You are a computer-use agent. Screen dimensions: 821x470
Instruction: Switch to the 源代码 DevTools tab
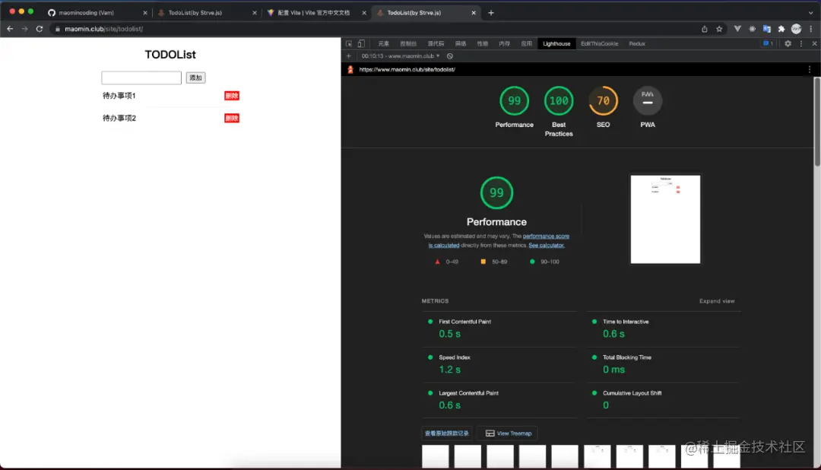coord(436,43)
